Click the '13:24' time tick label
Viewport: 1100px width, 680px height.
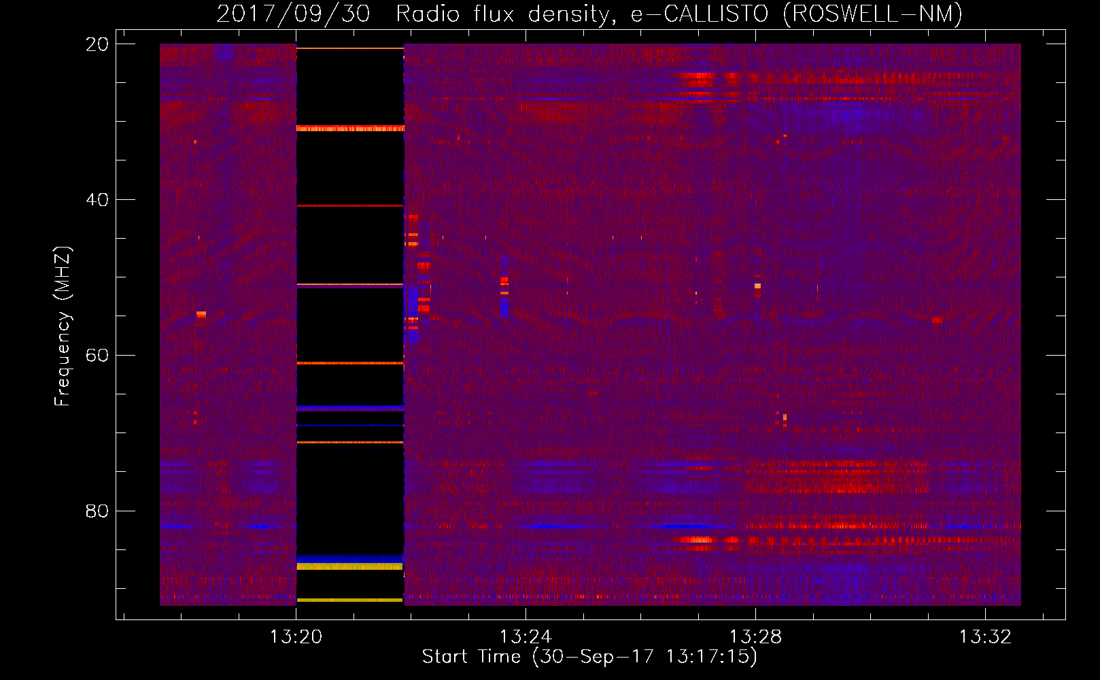pyautogui.click(x=526, y=636)
